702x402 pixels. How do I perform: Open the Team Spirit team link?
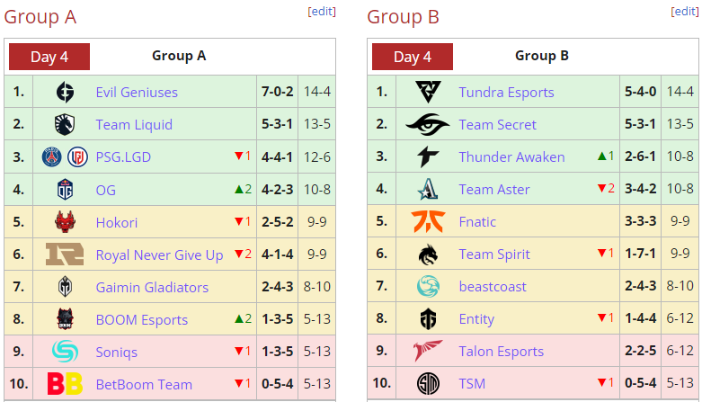point(494,255)
